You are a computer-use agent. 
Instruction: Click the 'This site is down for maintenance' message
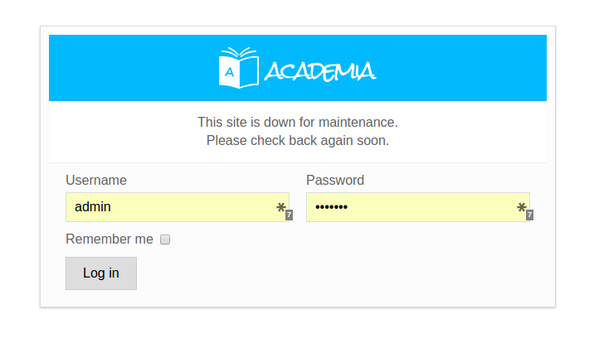pos(298,123)
